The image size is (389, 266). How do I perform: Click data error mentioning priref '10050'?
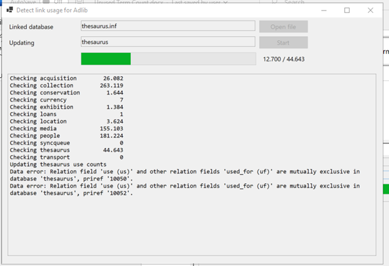[x=185, y=175]
